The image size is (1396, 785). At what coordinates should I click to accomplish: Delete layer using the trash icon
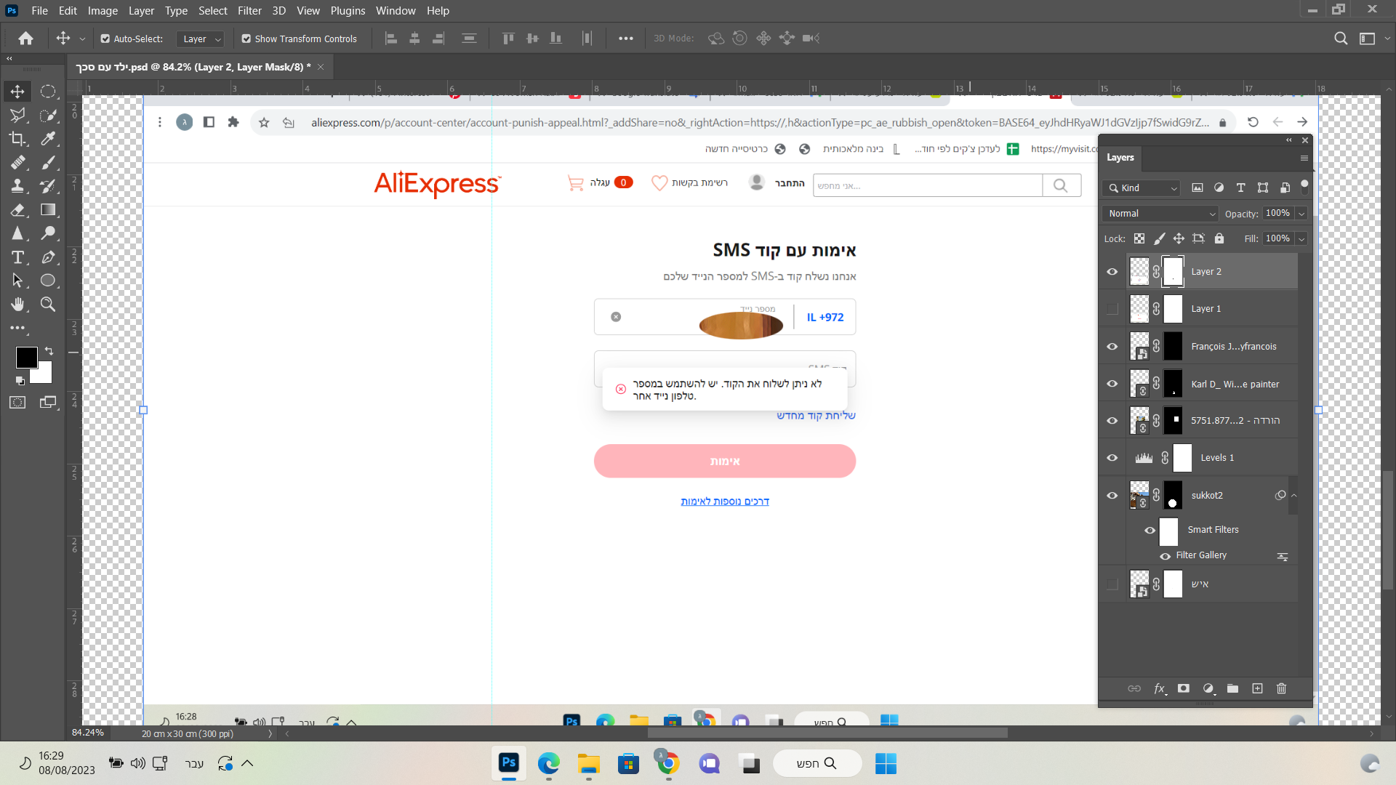pos(1281,688)
